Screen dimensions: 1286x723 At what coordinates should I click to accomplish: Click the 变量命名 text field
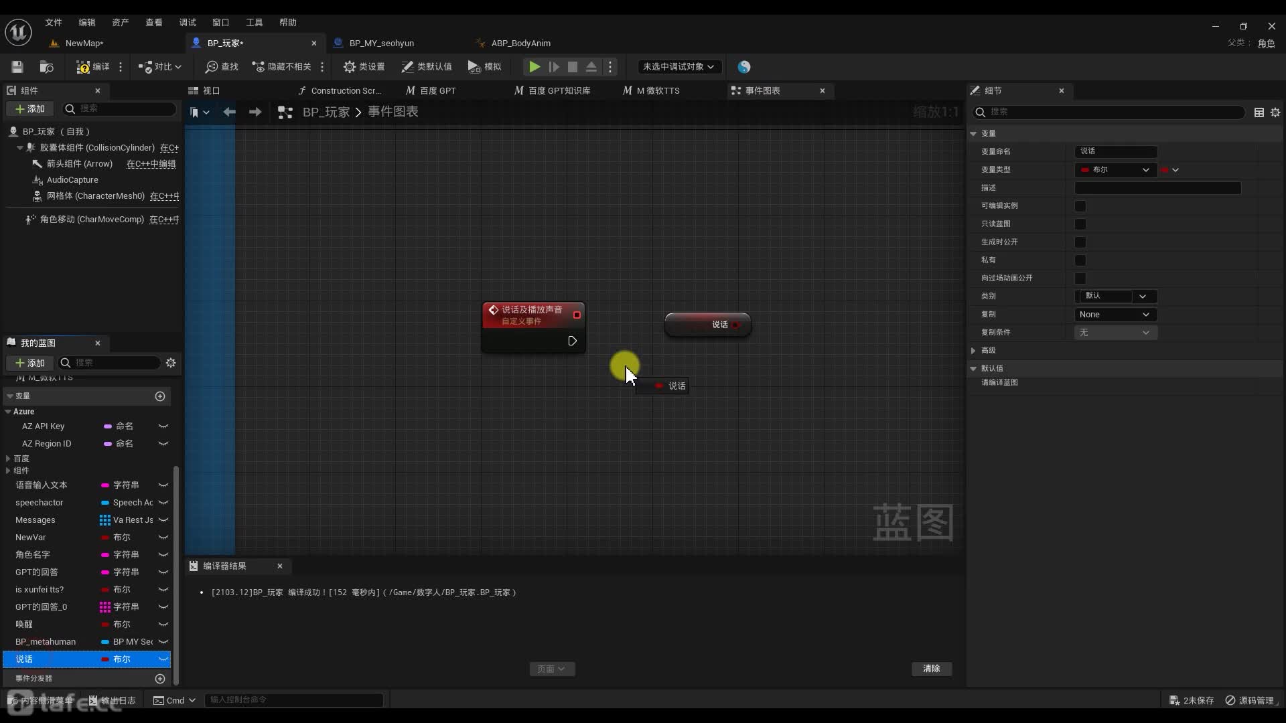coord(1116,152)
